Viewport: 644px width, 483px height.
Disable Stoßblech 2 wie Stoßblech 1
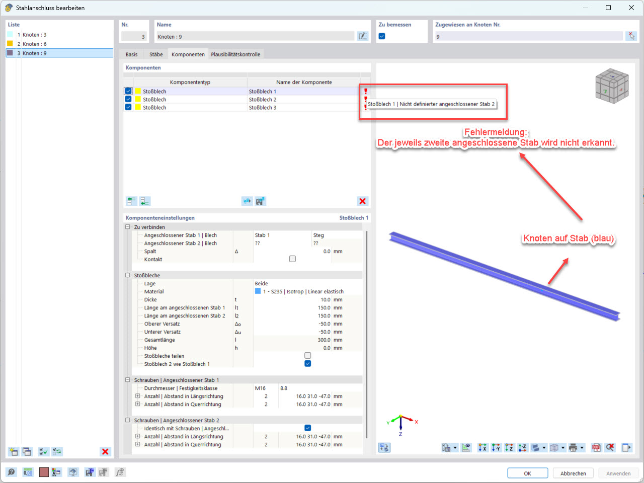click(x=307, y=363)
